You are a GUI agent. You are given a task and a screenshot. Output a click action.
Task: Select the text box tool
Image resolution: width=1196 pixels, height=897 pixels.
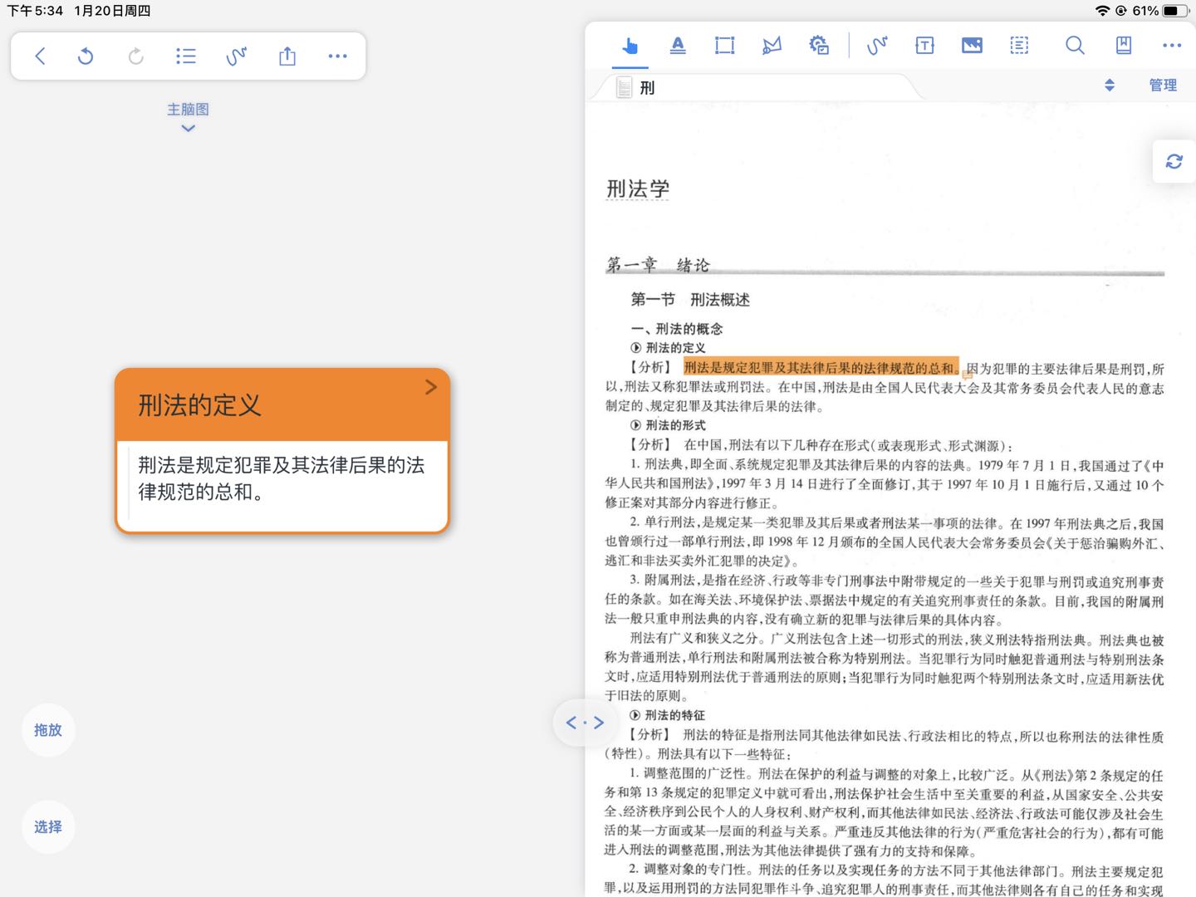click(924, 46)
